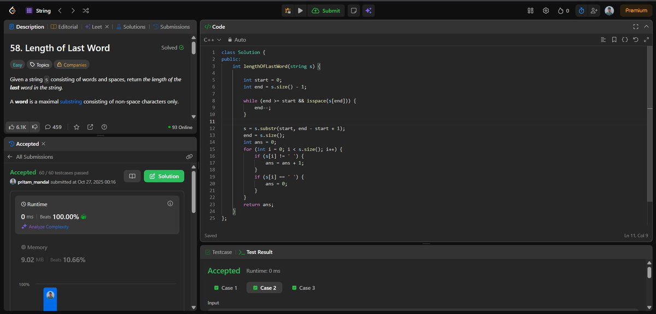This screenshot has height=314, width=656.
Task: Enter fullscreen on the Code panel
Action: 635,26
